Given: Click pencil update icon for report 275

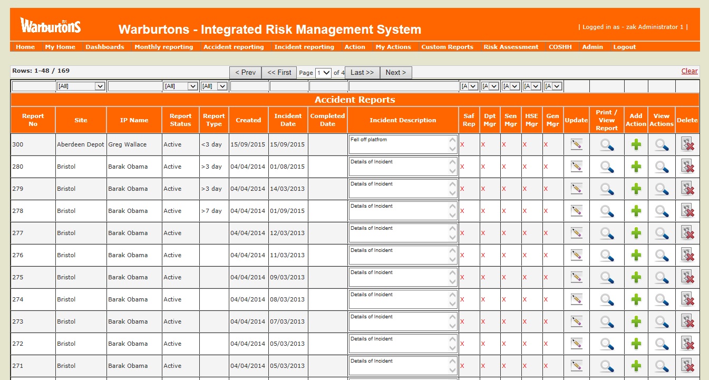Looking at the screenshot, I should 576,277.
